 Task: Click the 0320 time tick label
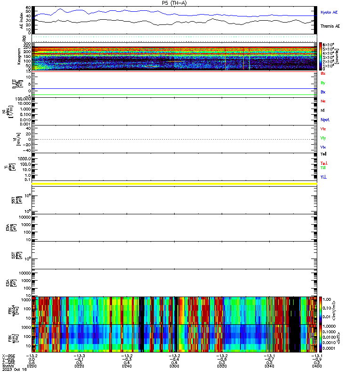[222, 366]
